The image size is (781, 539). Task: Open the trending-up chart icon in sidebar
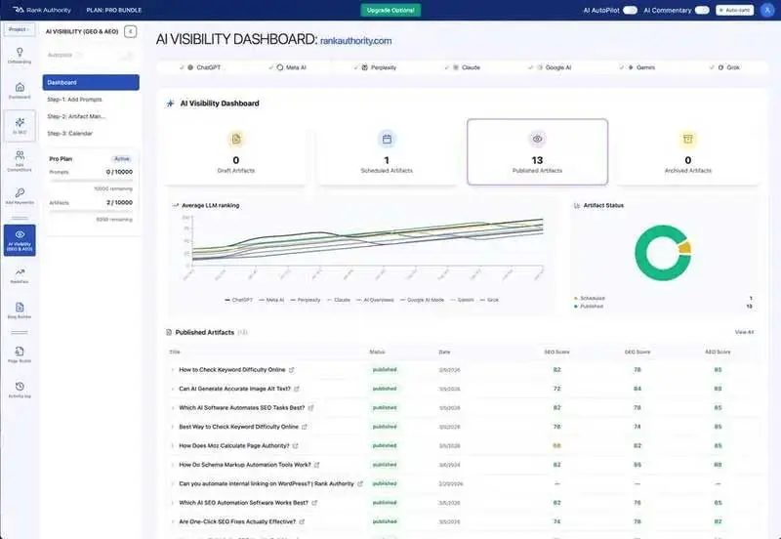pyautogui.click(x=20, y=272)
